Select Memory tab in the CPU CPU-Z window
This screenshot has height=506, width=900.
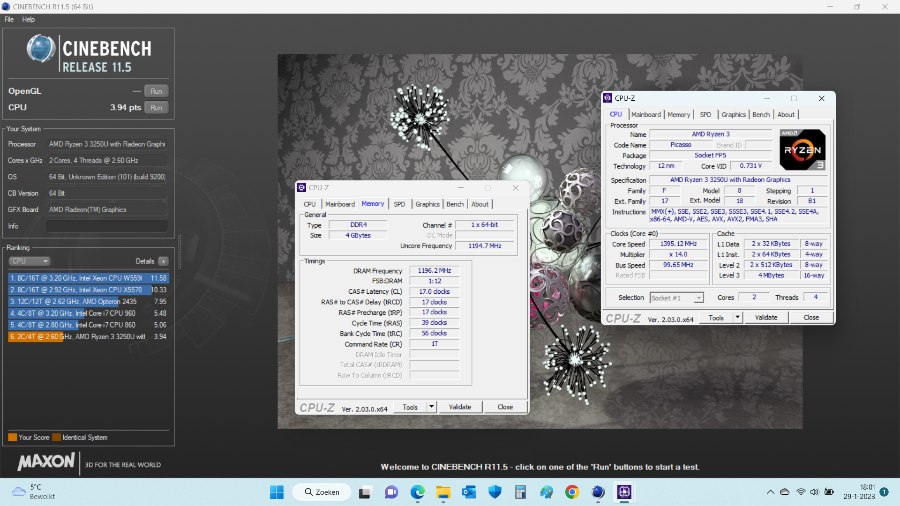[x=678, y=115]
